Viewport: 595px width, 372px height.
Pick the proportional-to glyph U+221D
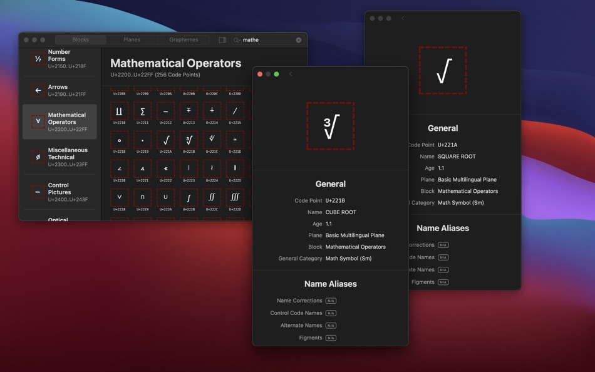coord(235,140)
